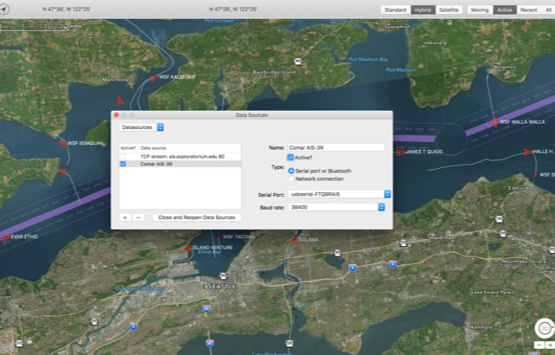This screenshot has height=355, width=555.
Task: Click the ferry terminal icon on Bainbridge Island
Action: click(x=298, y=61)
